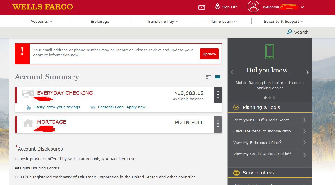The width and height of the screenshot is (336, 185).
Task: Click the green mobile phone icon
Action: tap(270, 51)
